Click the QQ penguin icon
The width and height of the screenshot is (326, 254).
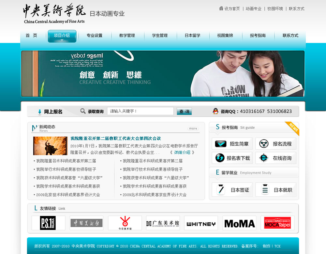click(215, 111)
